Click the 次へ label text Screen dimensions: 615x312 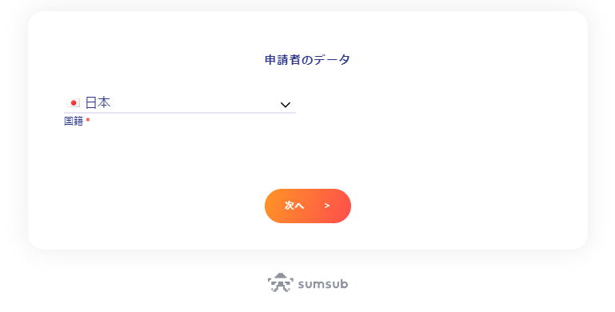tap(294, 206)
